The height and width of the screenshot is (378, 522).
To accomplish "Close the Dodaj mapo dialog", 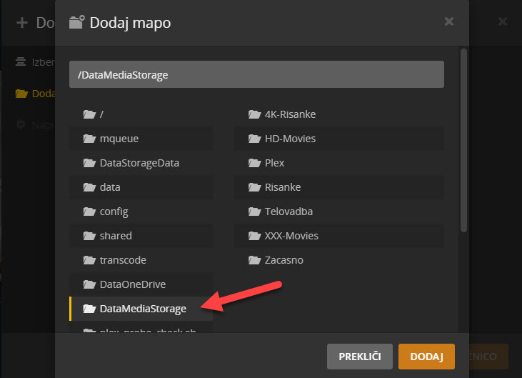I will tap(449, 21).
